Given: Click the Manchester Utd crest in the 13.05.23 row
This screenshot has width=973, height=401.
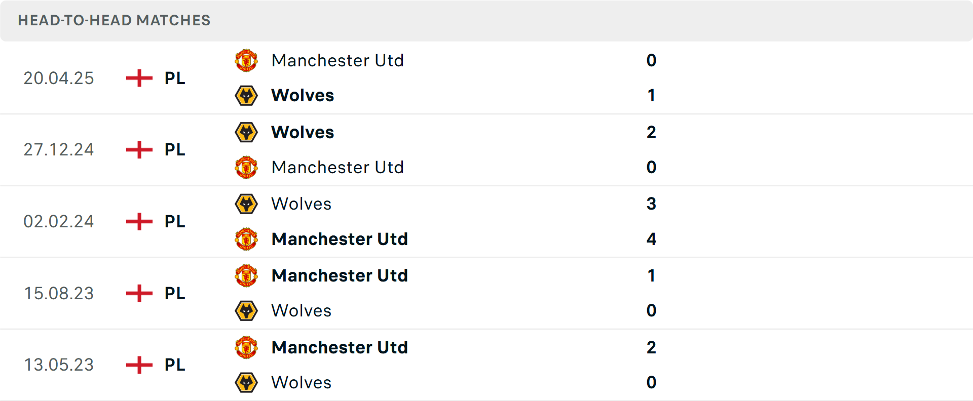Looking at the screenshot, I should (x=246, y=348).
